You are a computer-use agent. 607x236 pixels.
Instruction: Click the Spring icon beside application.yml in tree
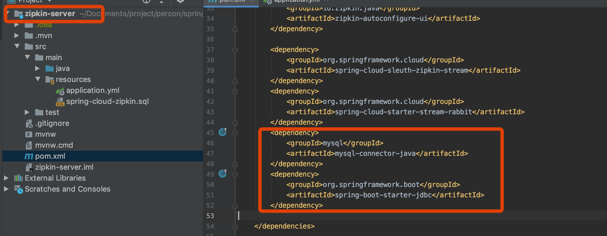(x=60, y=91)
